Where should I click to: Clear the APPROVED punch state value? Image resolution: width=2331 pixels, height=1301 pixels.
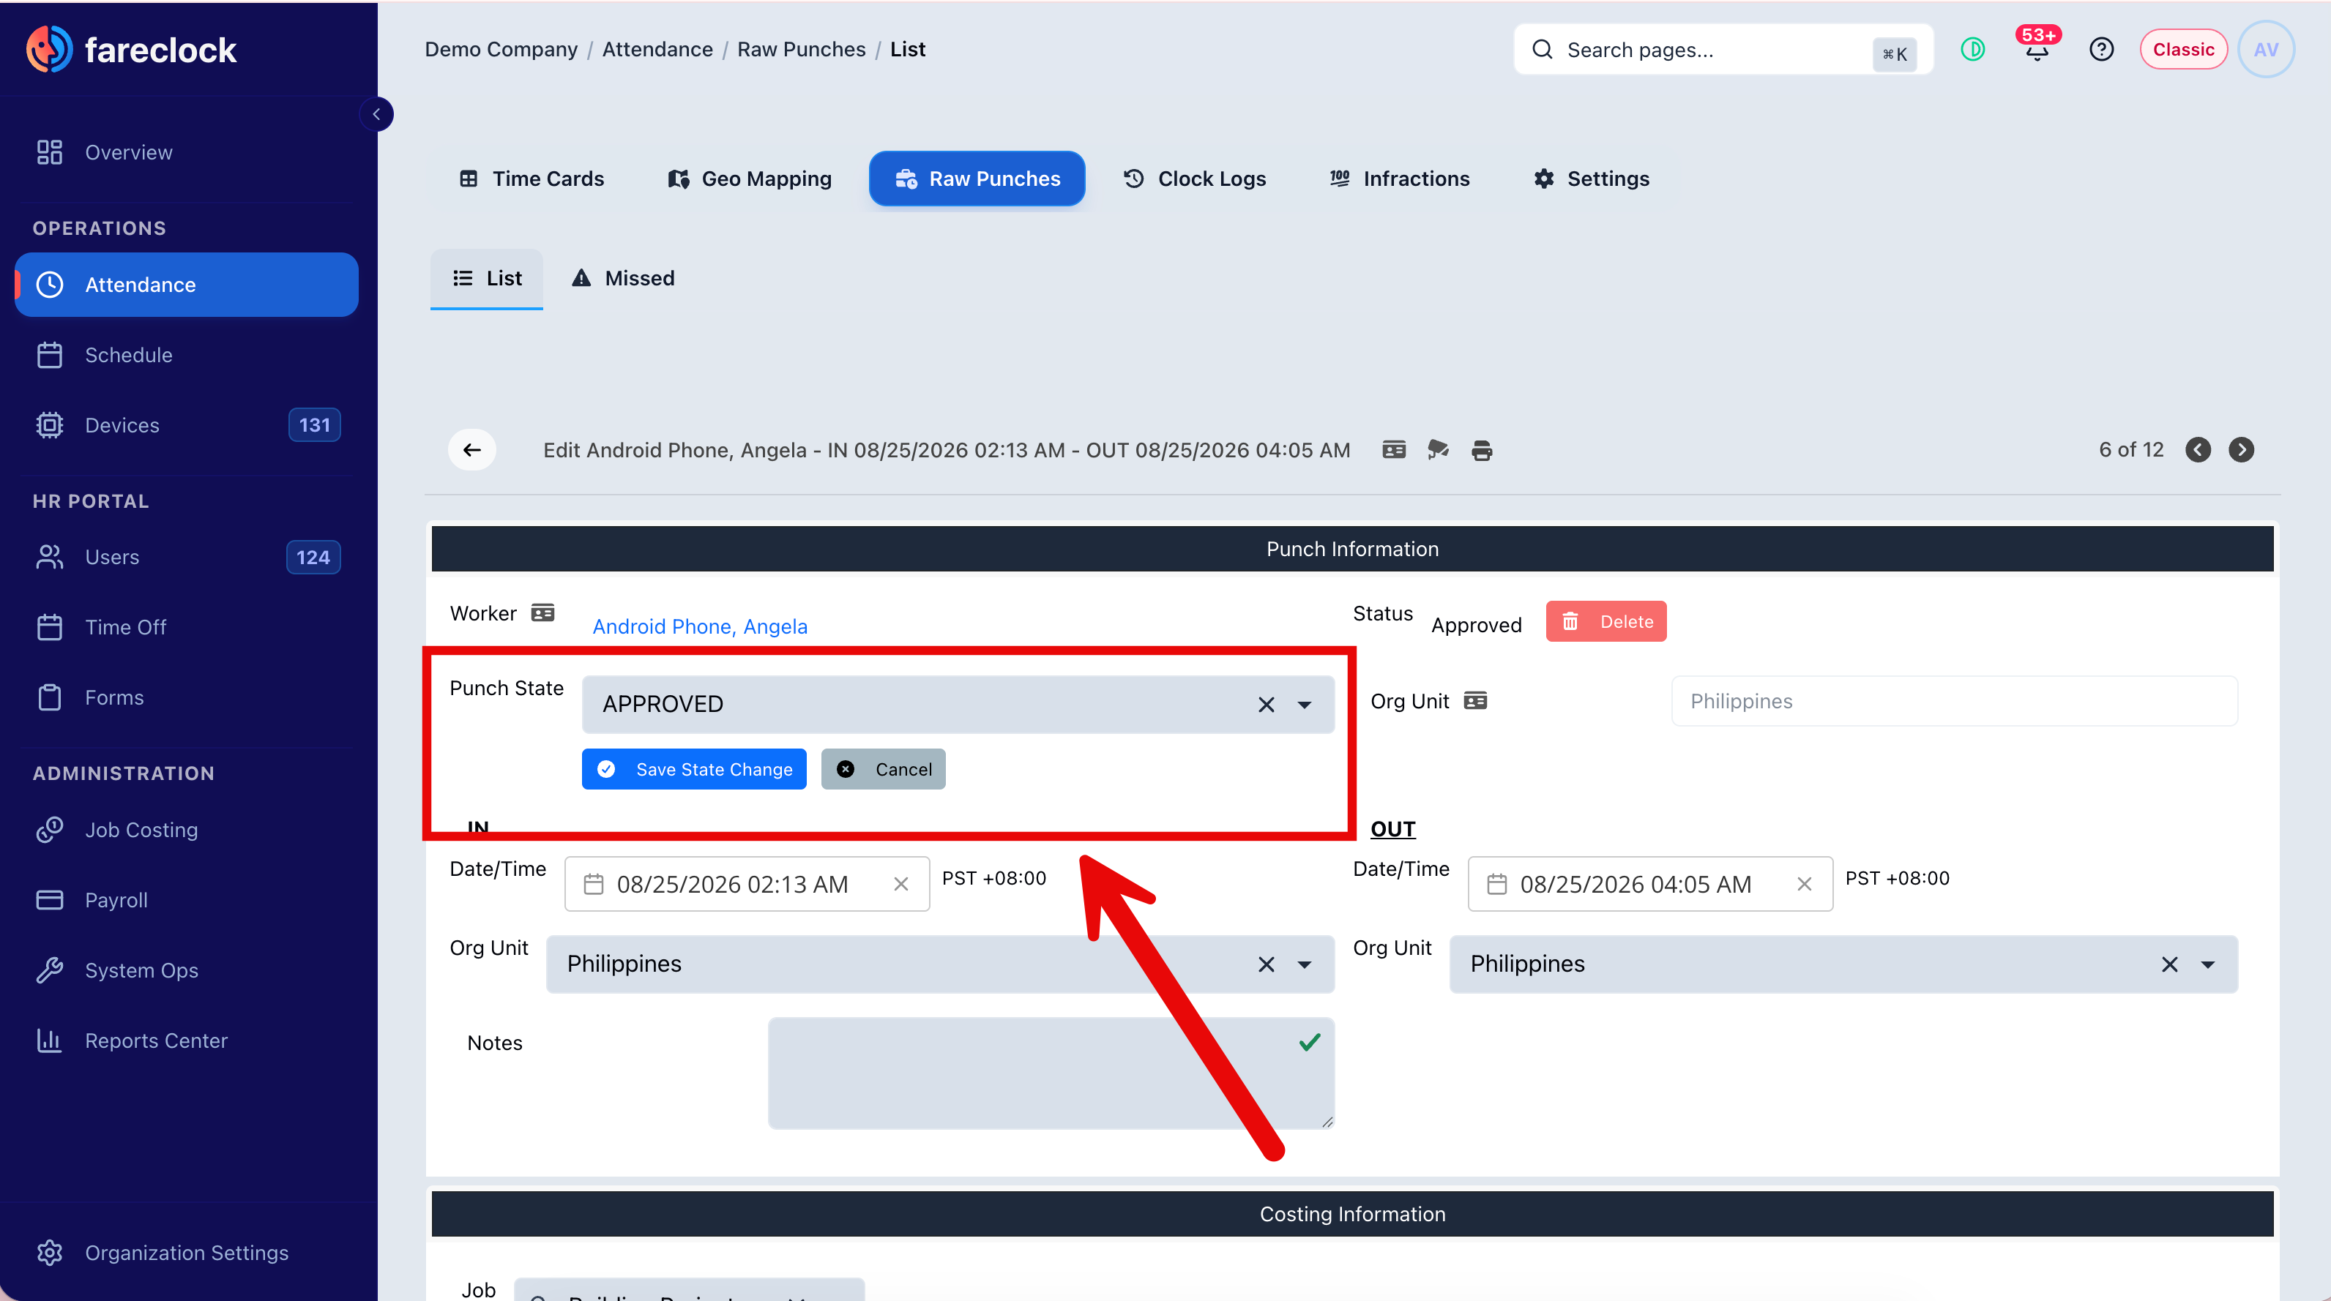point(1266,705)
